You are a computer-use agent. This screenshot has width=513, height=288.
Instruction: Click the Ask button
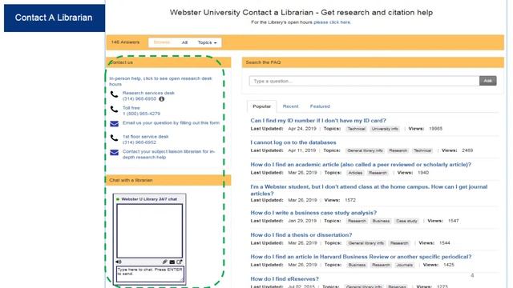pyautogui.click(x=488, y=81)
